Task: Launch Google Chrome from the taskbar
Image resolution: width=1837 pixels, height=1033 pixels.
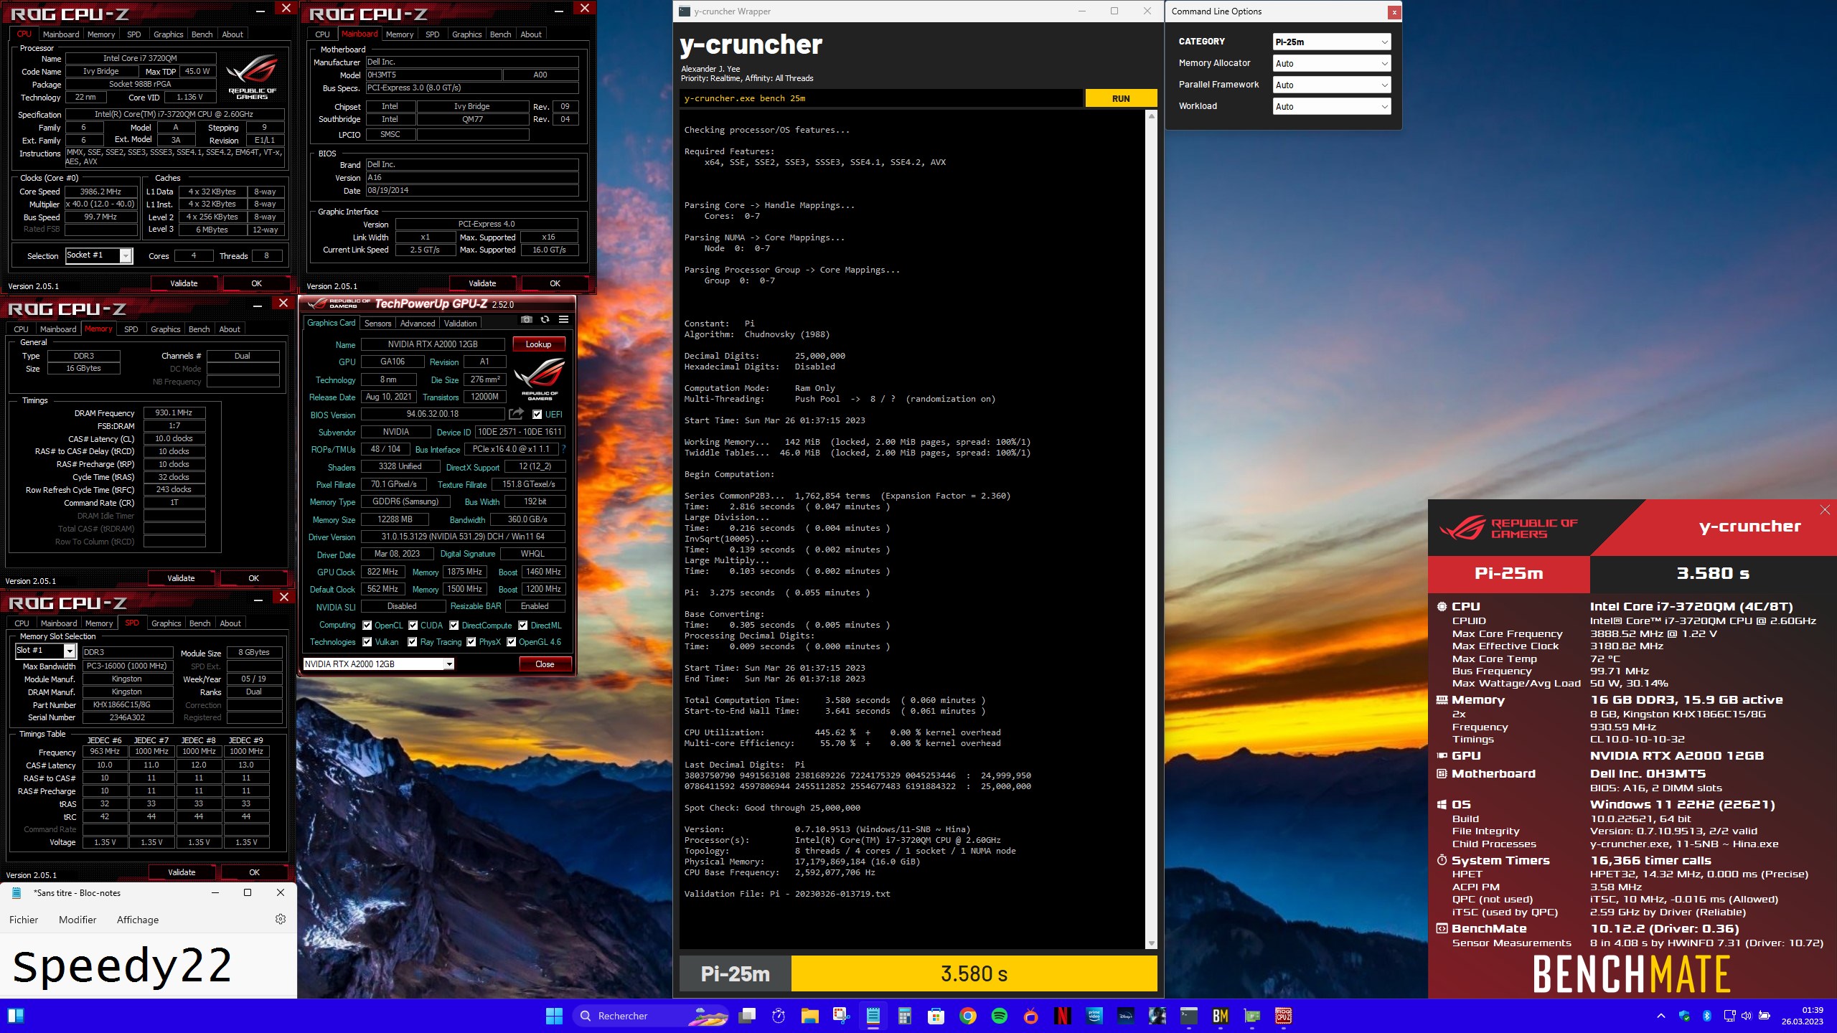Action: coord(967,1016)
